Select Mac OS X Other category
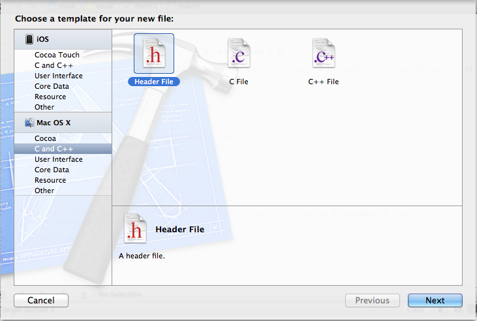This screenshot has width=477, height=321. tap(44, 191)
